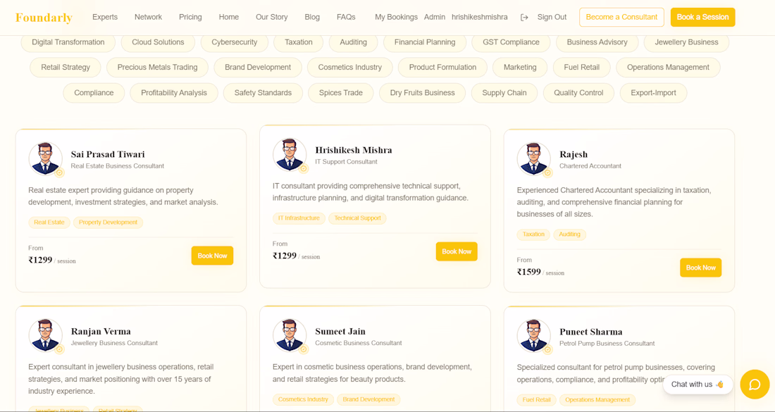This screenshot has width=775, height=412.
Task: Click Hrishikesh Mishra's profile avatar
Action: [x=290, y=154]
